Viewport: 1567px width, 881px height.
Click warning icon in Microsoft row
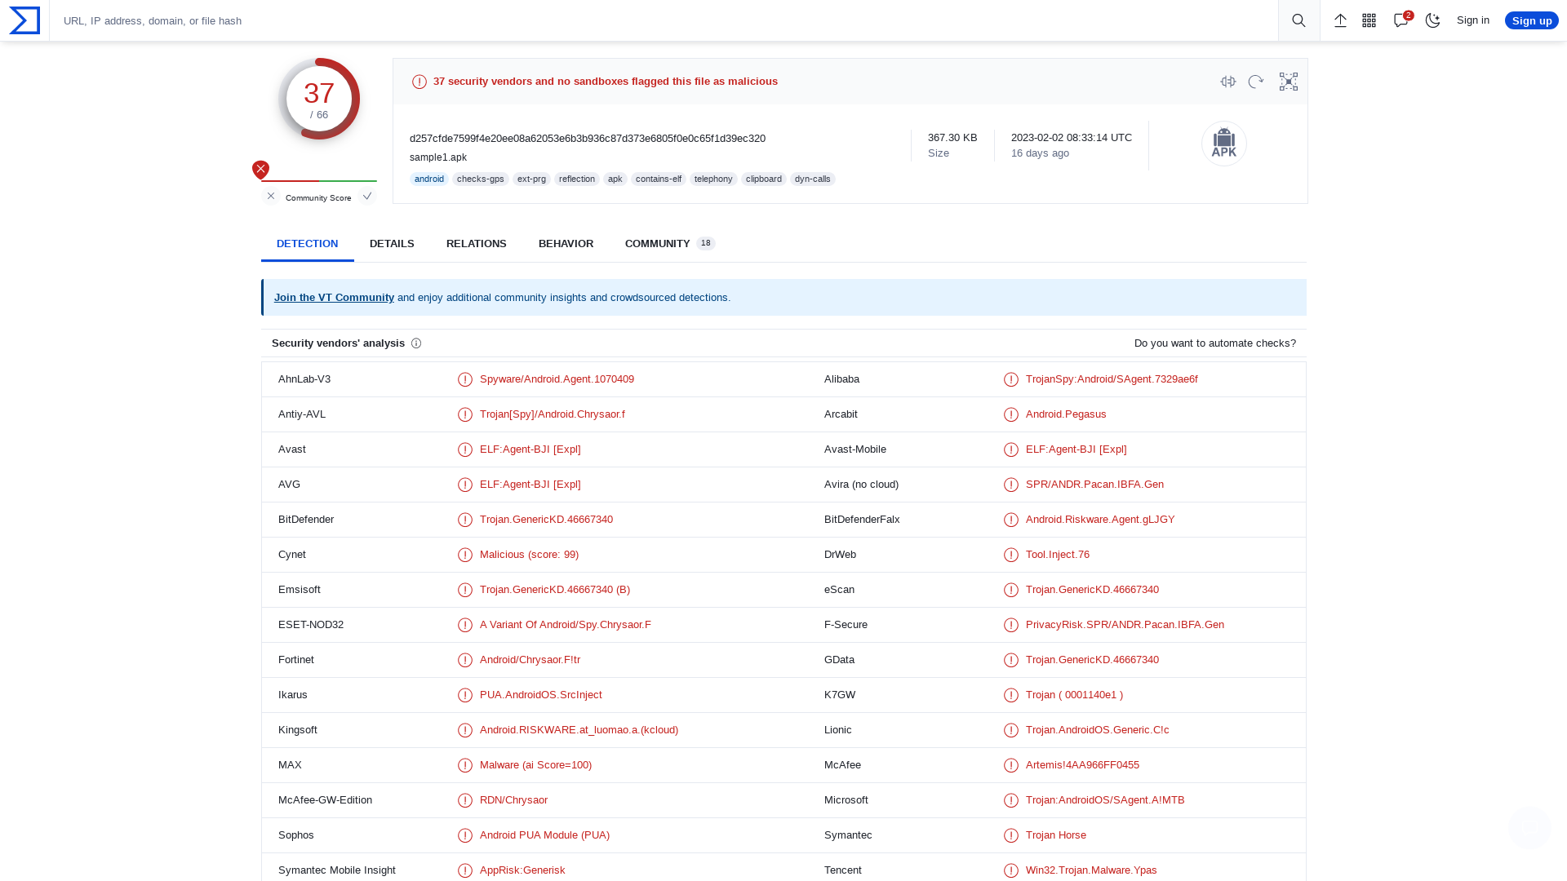(x=1011, y=800)
